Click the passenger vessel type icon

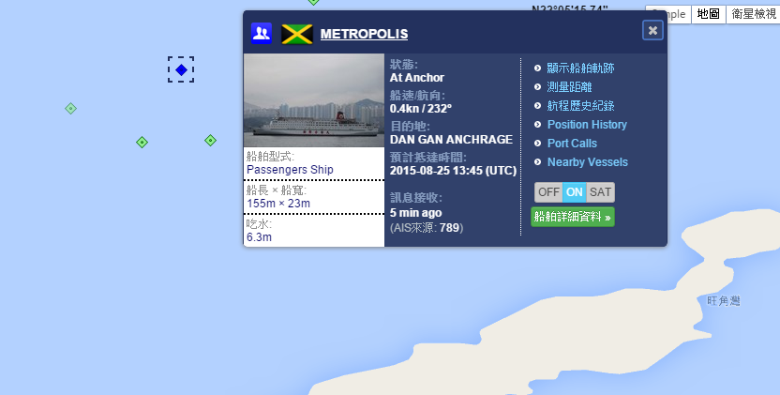pyautogui.click(x=262, y=34)
